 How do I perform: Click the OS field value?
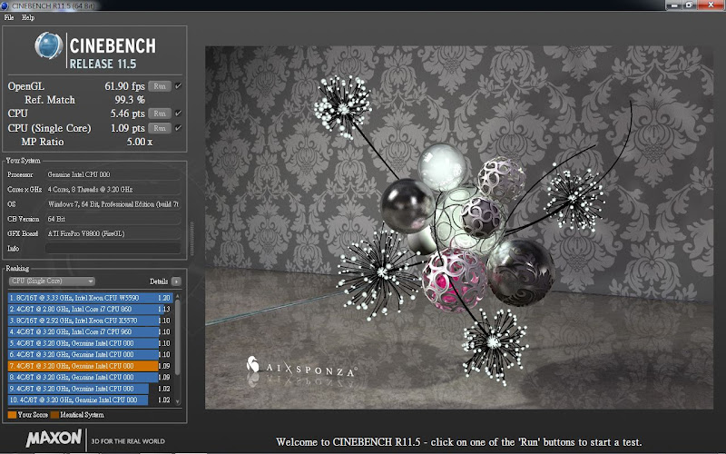click(113, 204)
